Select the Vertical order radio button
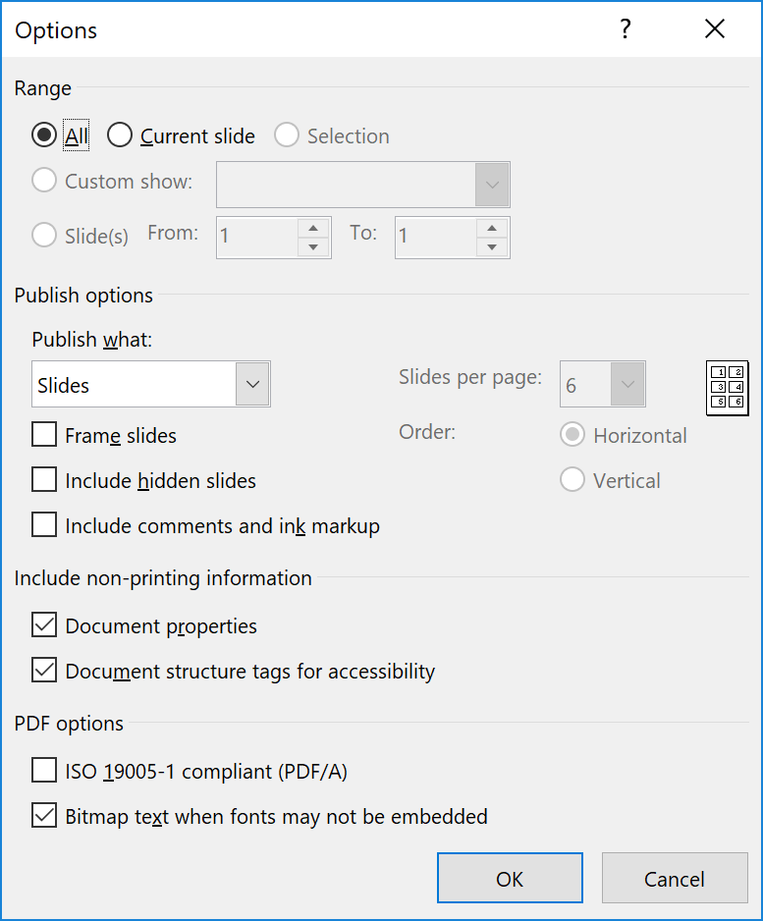Screen dimensions: 763x921 click(x=572, y=480)
